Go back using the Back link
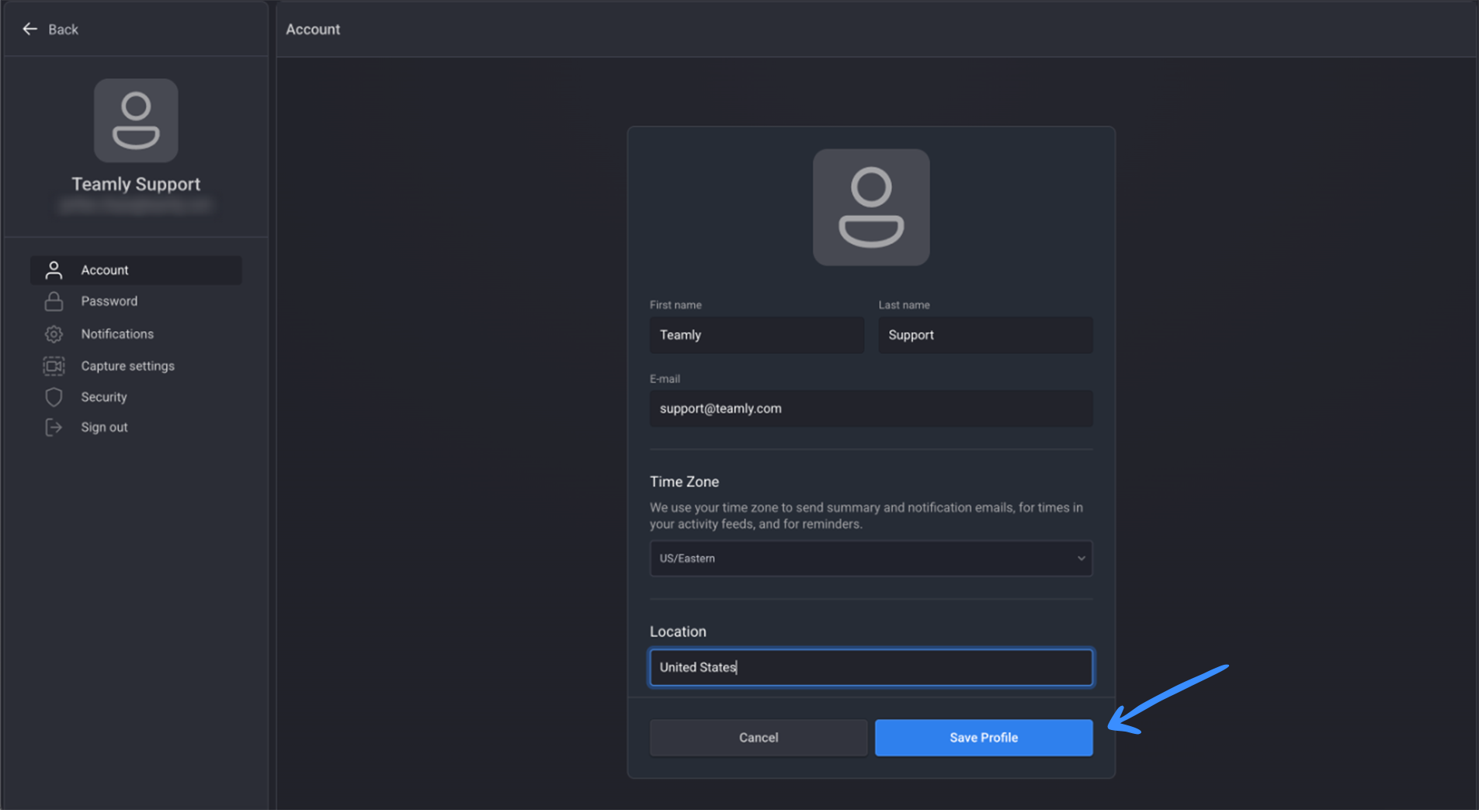1479x810 pixels. pyautogui.click(x=50, y=29)
